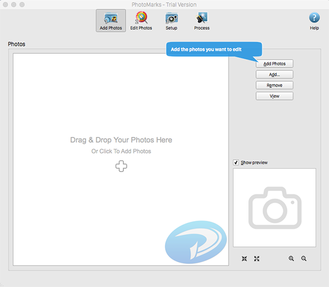
Task: Open the Add Photos step in toolbar
Action: coord(111,20)
